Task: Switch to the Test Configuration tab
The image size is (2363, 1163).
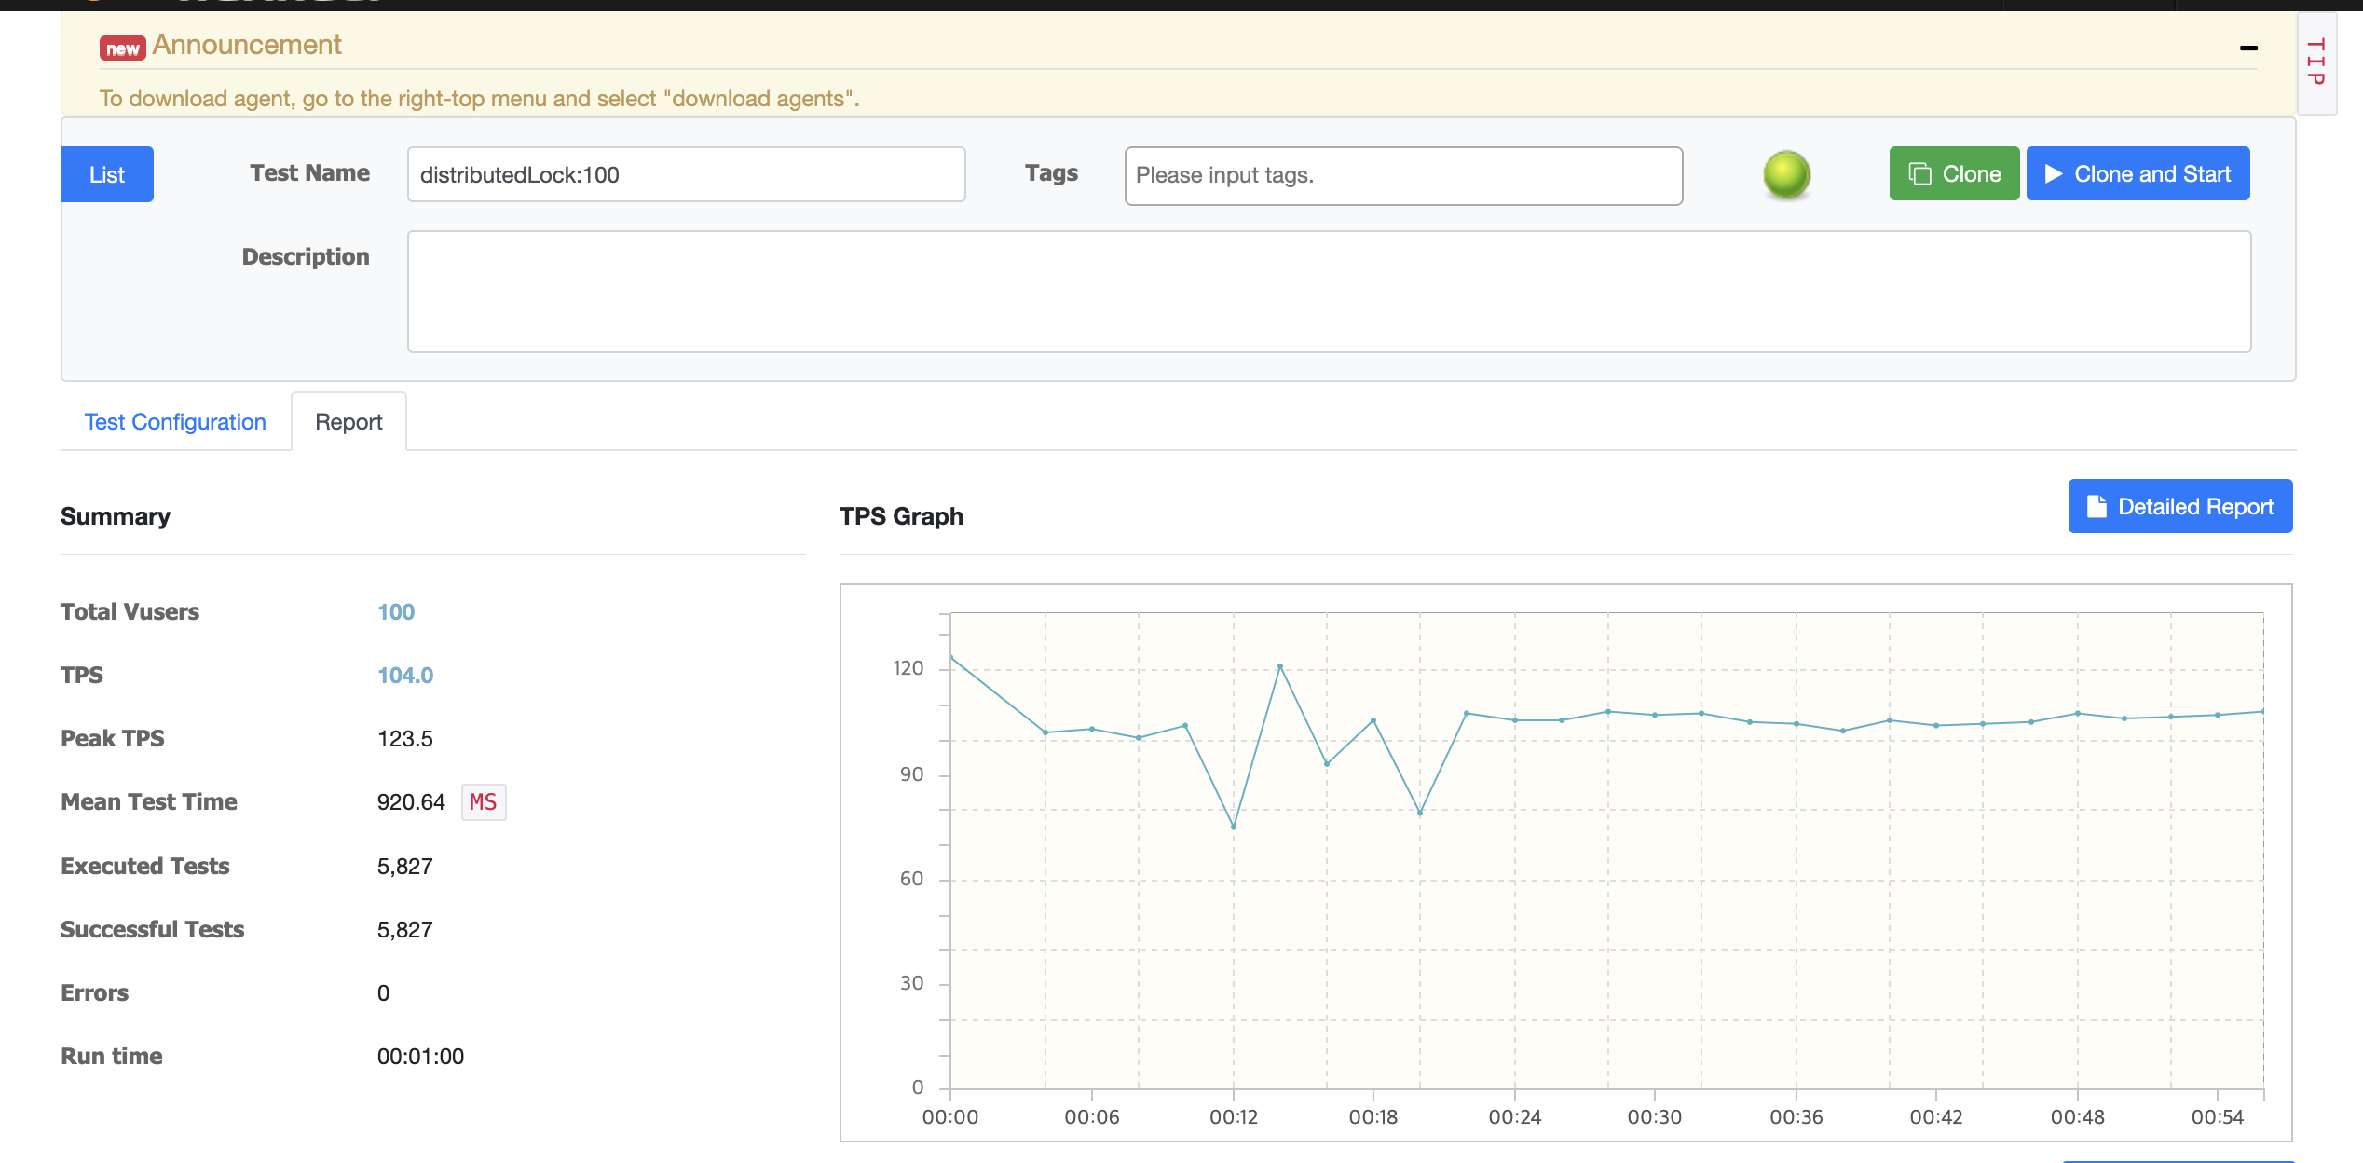Action: [175, 422]
